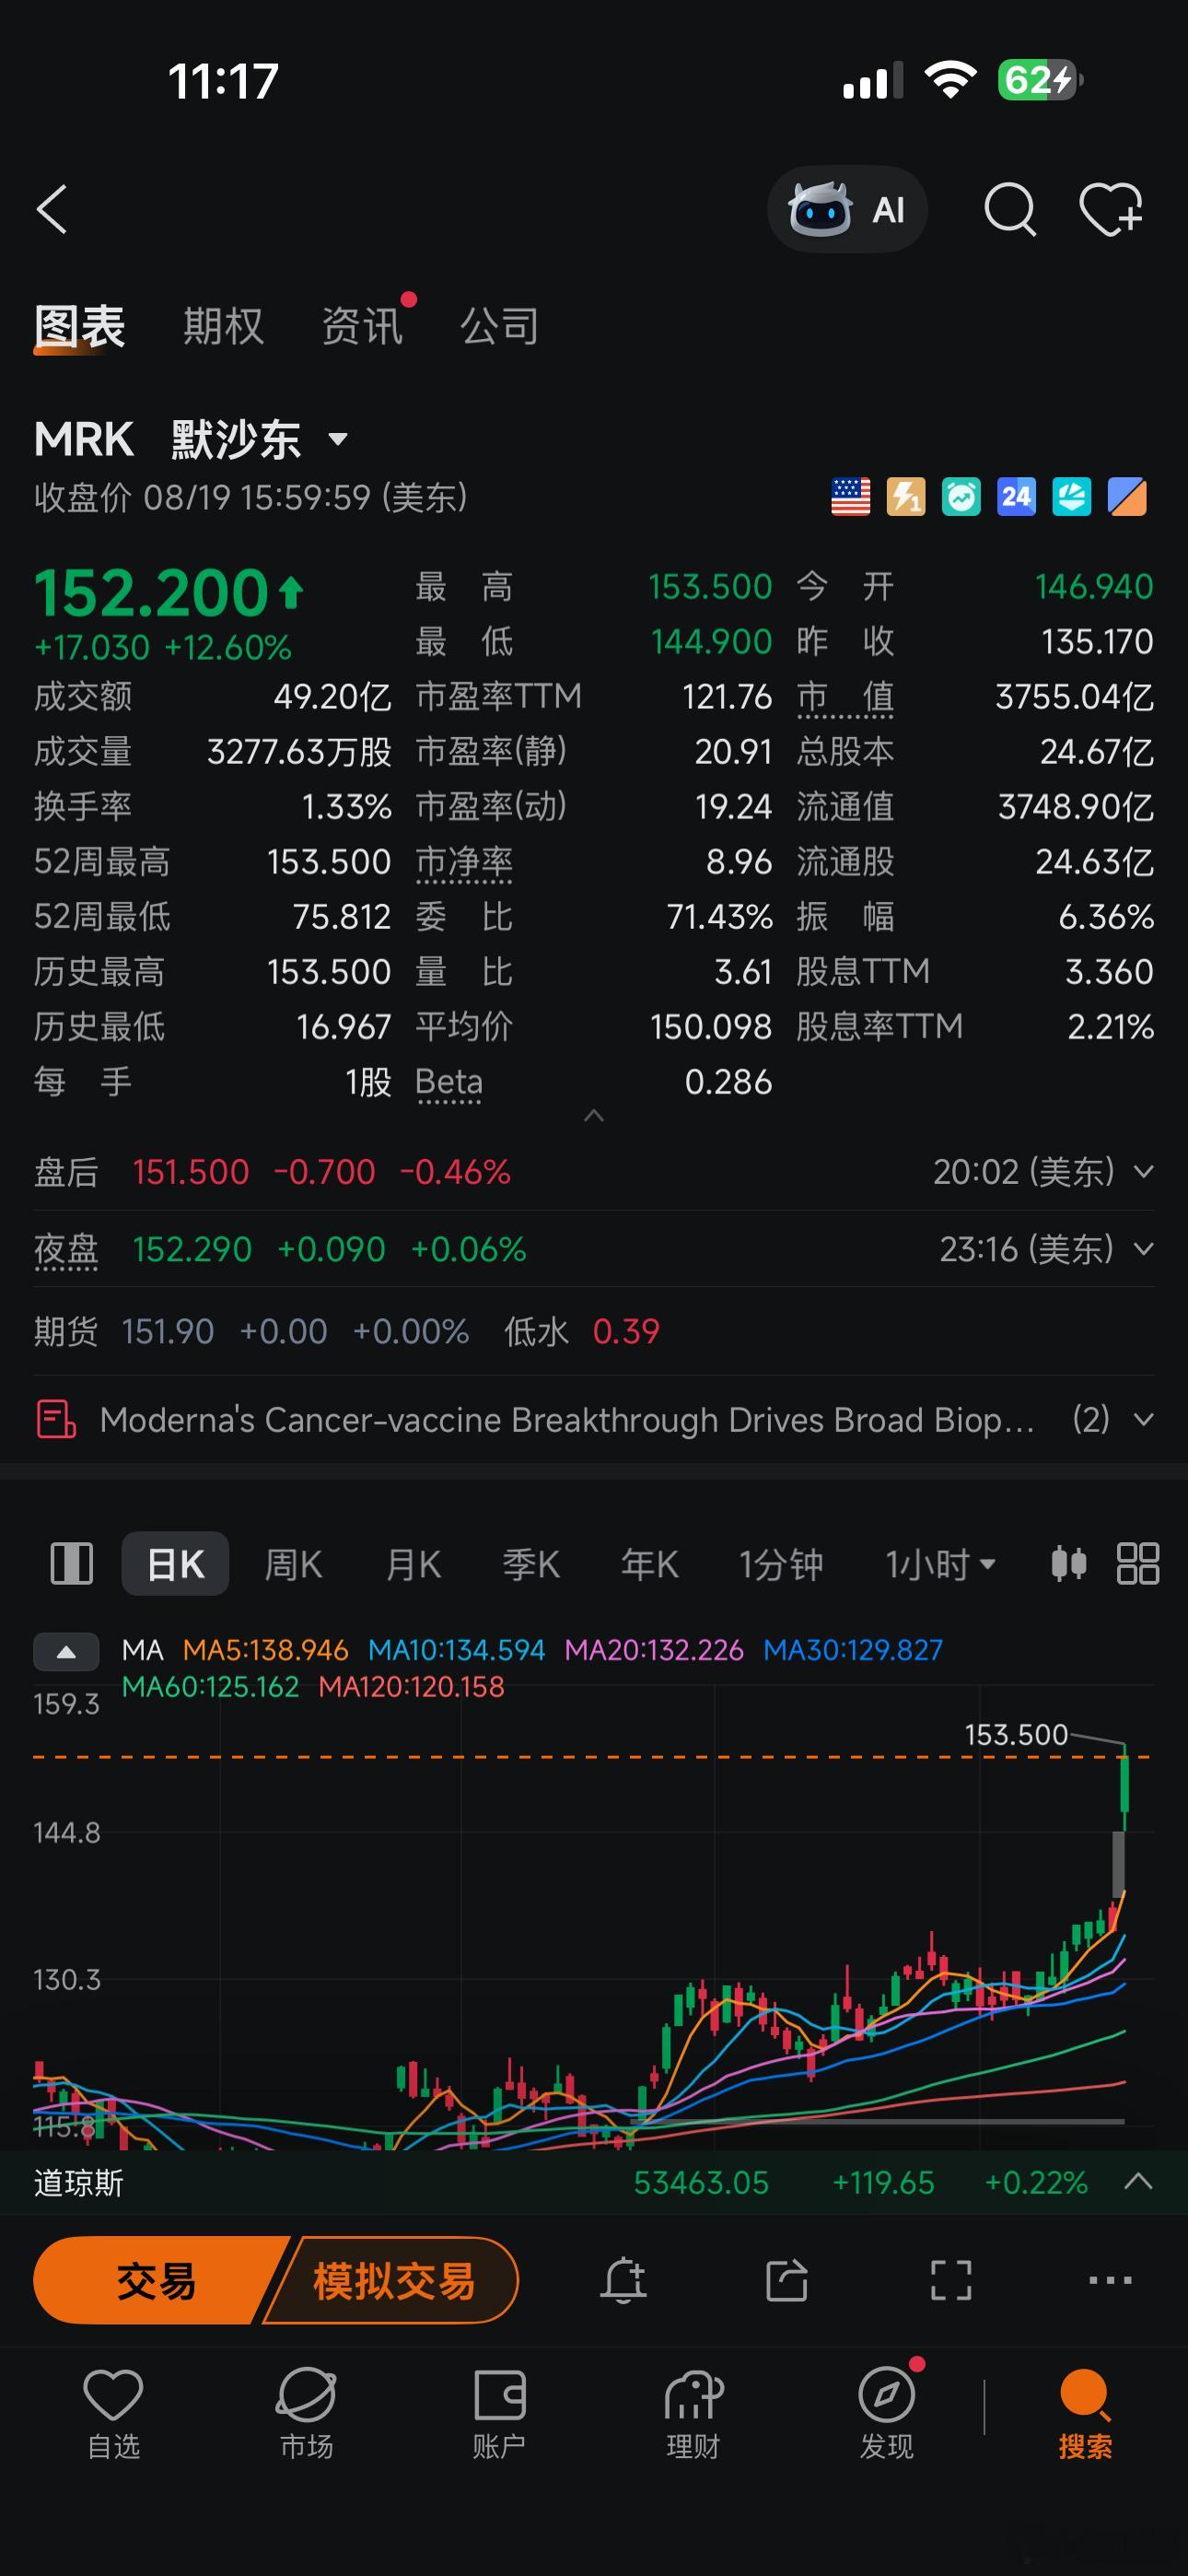Select the 日K daily candlestick period

175,1563
